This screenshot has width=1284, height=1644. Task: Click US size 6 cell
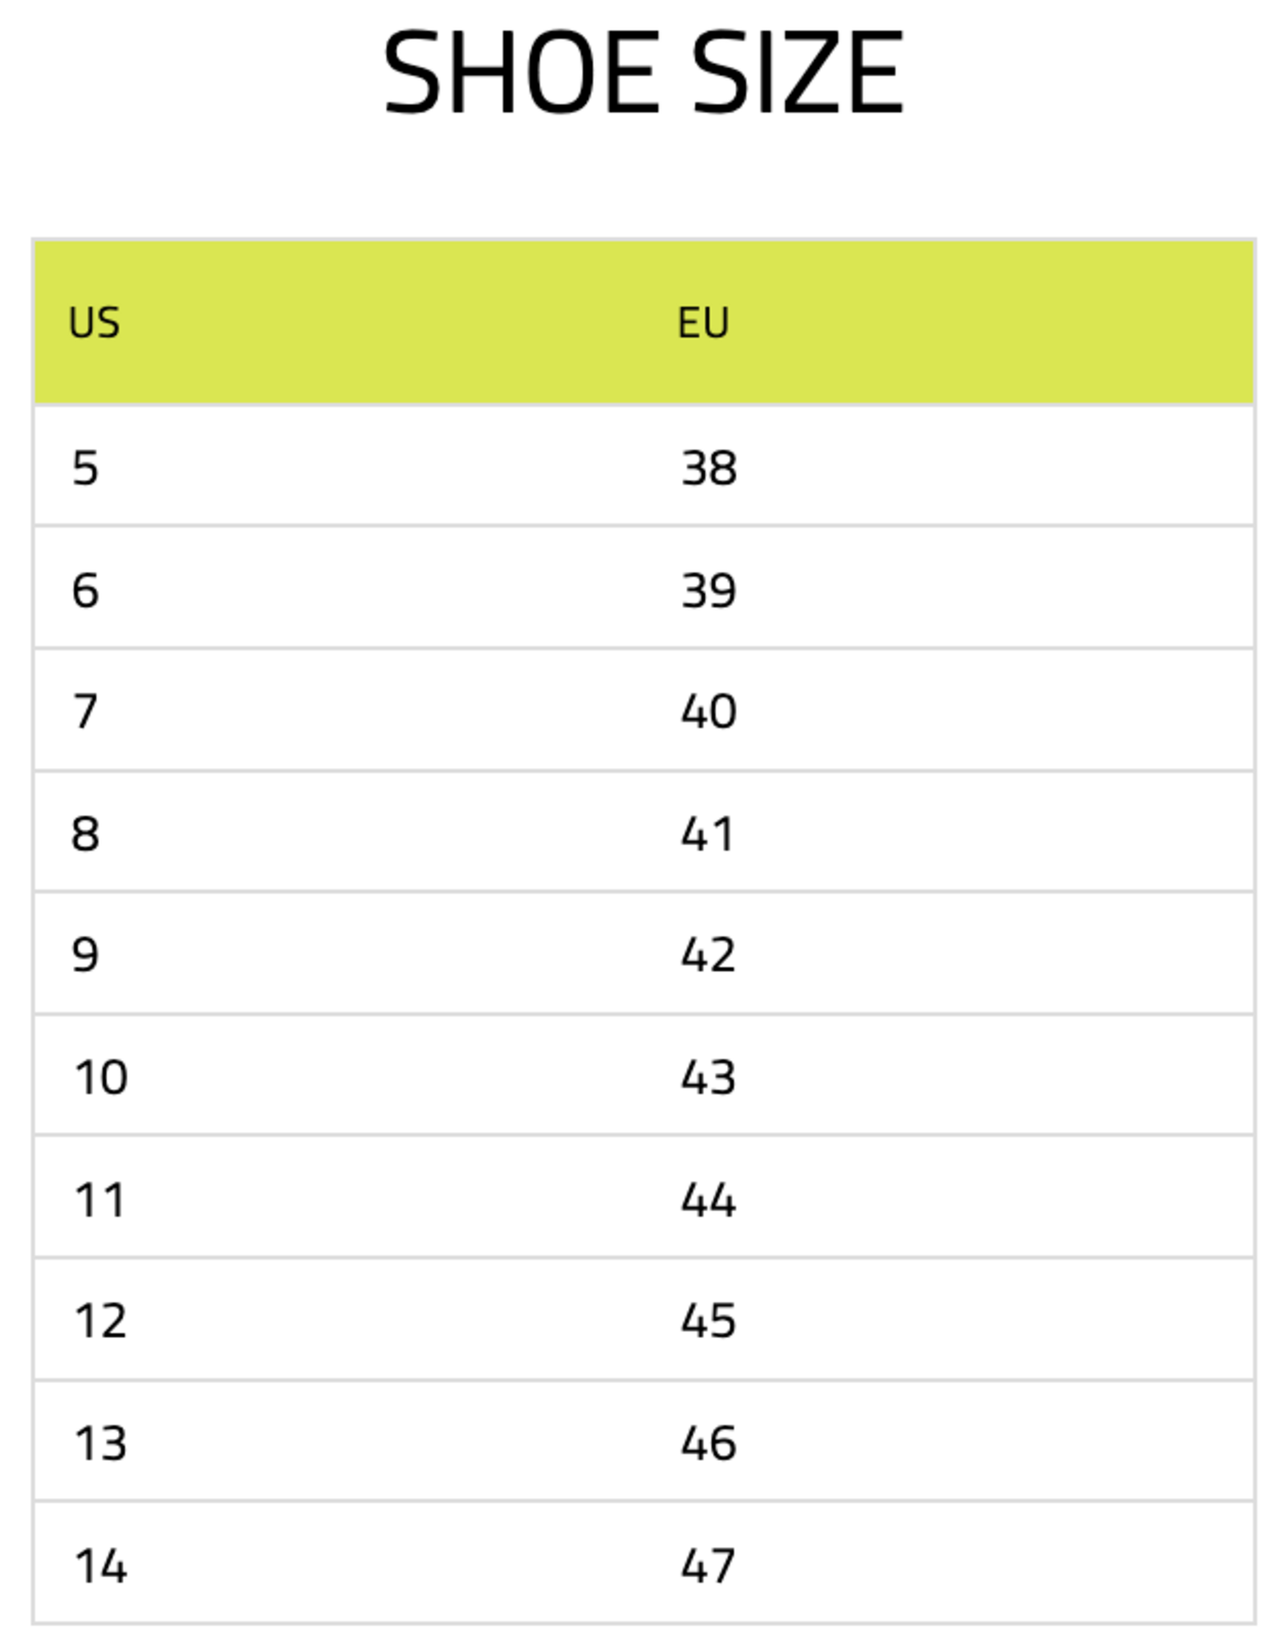click(x=85, y=590)
